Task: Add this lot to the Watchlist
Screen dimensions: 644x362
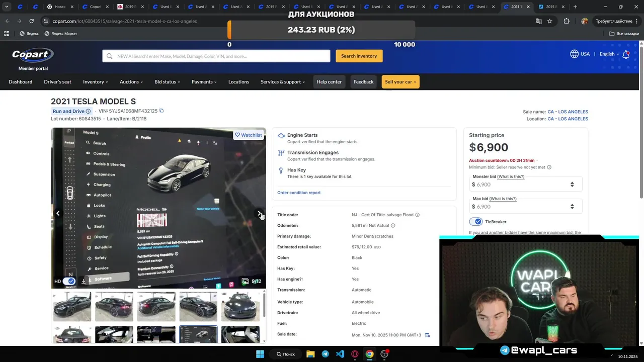Action: tap(249, 135)
